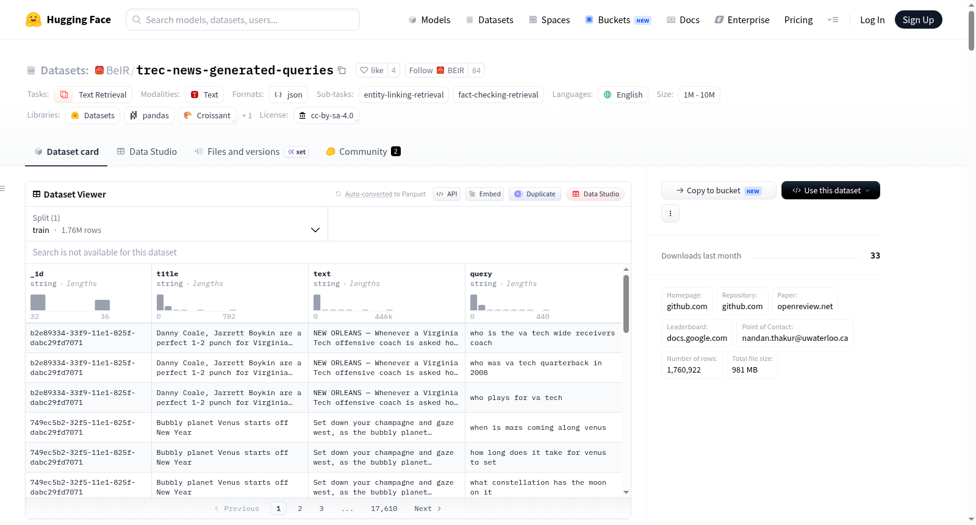Image resolution: width=976 pixels, height=525 pixels.
Task: Click the Duplicate button
Action: coord(535,194)
